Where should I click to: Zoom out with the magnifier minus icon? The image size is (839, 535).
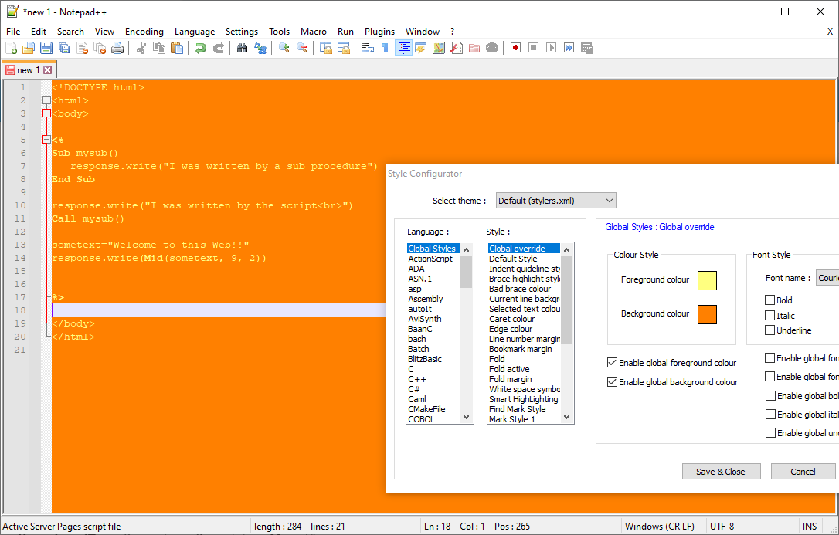click(302, 48)
